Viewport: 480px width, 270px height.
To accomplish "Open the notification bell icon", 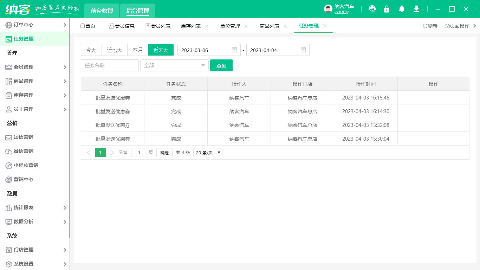I will tap(401, 9).
